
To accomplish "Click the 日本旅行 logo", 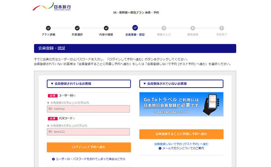I will [x=52, y=7].
